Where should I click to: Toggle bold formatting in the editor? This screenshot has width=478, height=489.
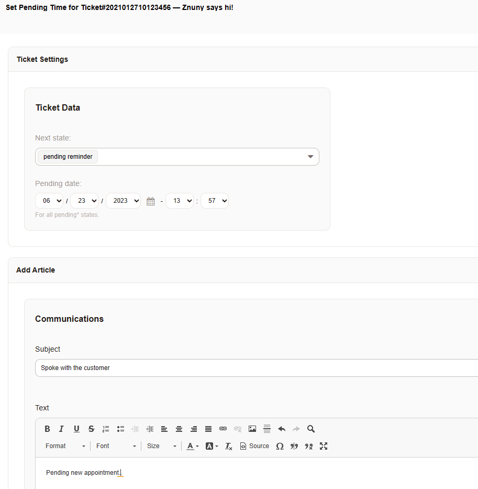(x=47, y=429)
